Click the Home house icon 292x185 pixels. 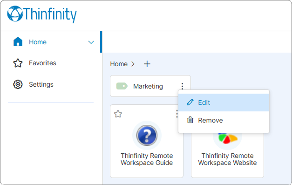coord(18,41)
